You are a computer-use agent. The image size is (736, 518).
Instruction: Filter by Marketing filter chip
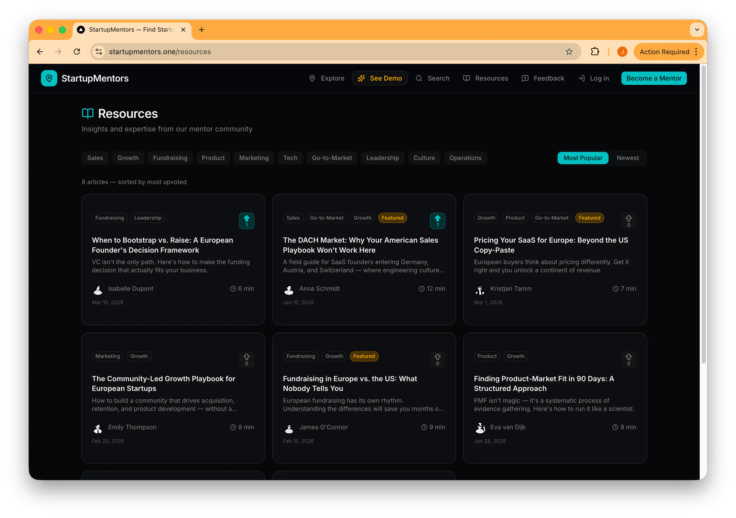(254, 158)
